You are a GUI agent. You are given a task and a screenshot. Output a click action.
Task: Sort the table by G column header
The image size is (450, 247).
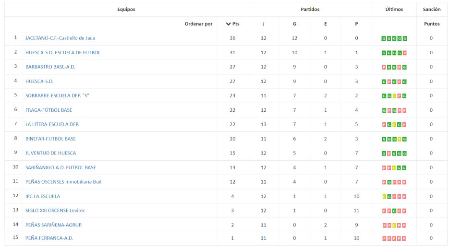point(294,24)
